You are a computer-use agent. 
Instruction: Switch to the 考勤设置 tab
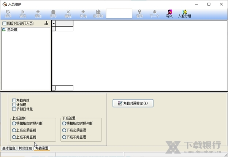click(x=42, y=148)
